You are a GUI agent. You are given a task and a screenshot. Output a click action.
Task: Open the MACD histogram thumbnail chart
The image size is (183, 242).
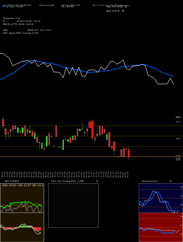(22, 227)
